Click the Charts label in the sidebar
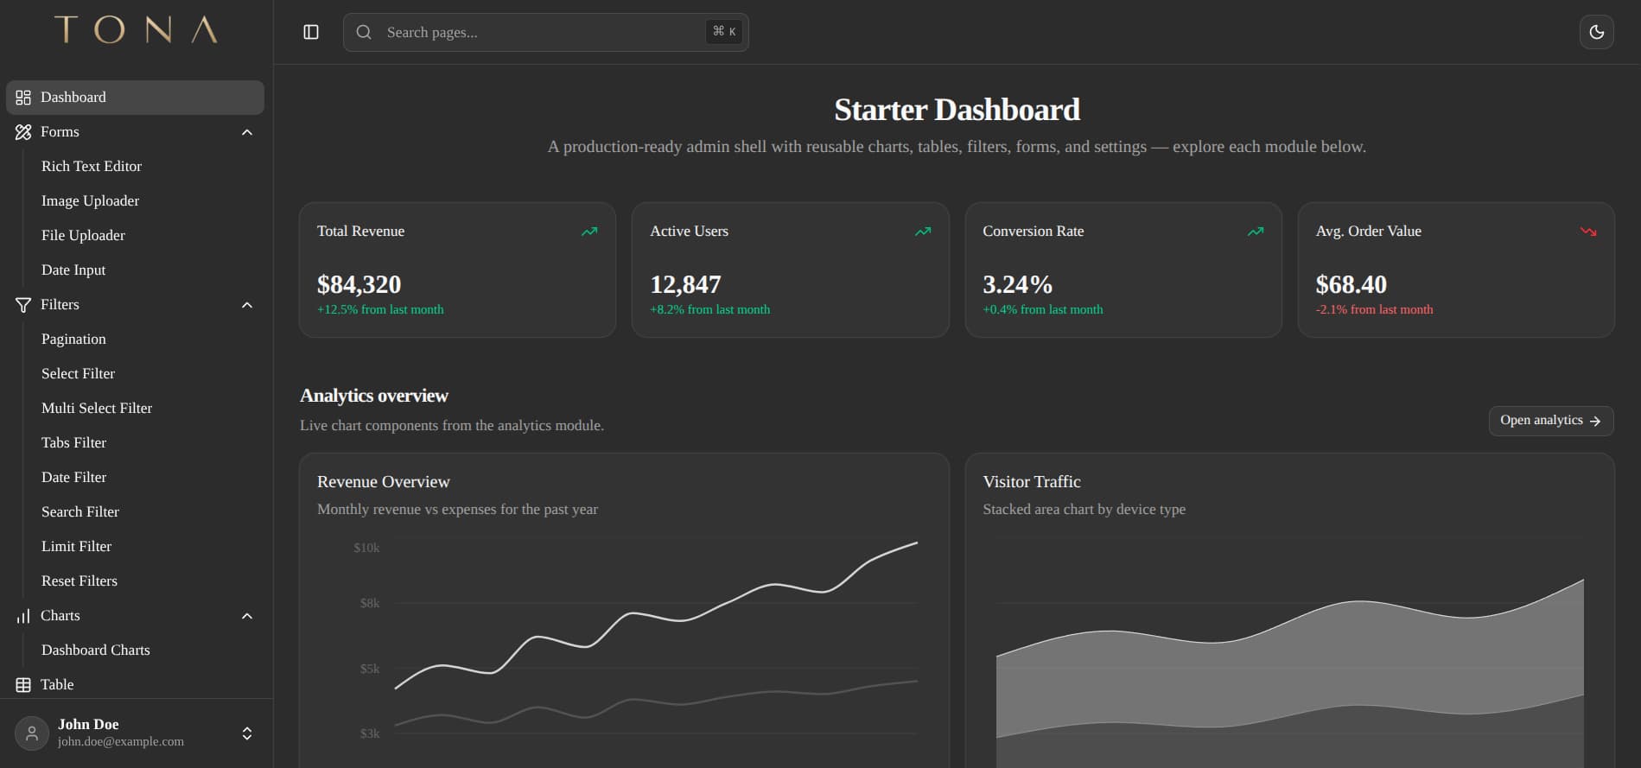This screenshot has width=1641, height=768. click(60, 616)
